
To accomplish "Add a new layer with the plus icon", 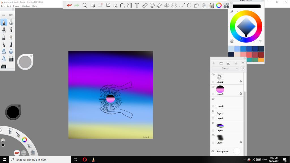I will point(214,63).
